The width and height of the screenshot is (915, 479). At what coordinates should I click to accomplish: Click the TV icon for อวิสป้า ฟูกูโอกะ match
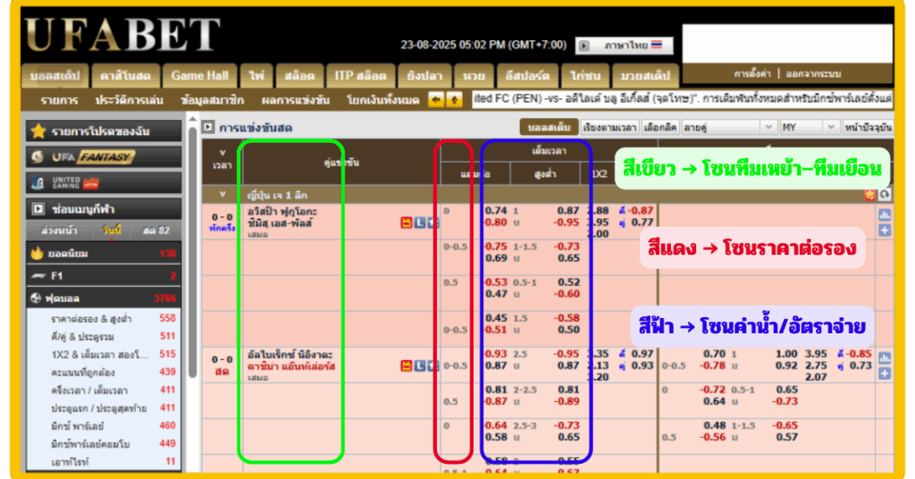tap(407, 223)
